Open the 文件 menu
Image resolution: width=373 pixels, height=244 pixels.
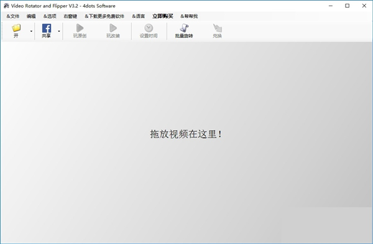[x=13, y=16]
